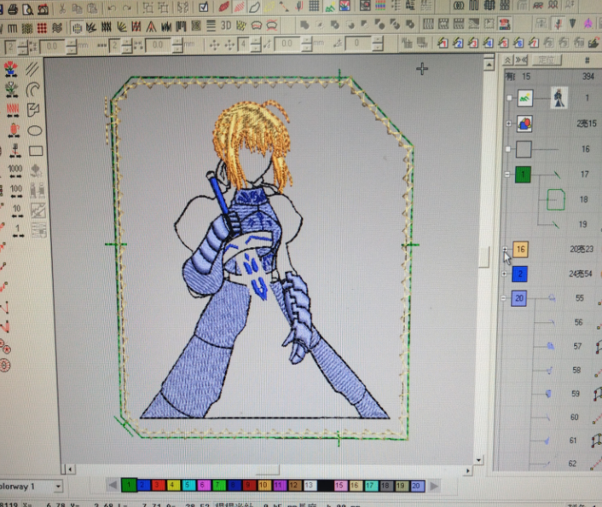This screenshot has height=507, width=602.
Task: Toggle the grid display icon
Action: (x=314, y=6)
